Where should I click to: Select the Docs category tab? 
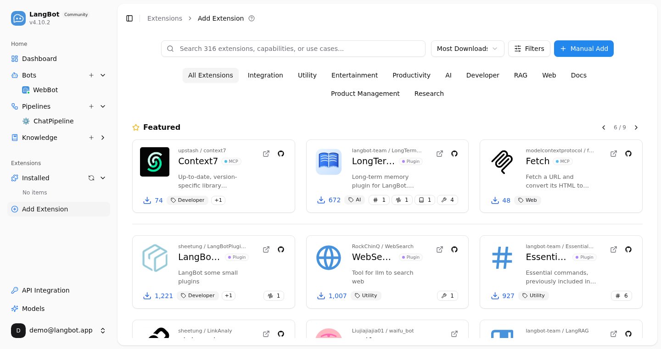pos(578,75)
